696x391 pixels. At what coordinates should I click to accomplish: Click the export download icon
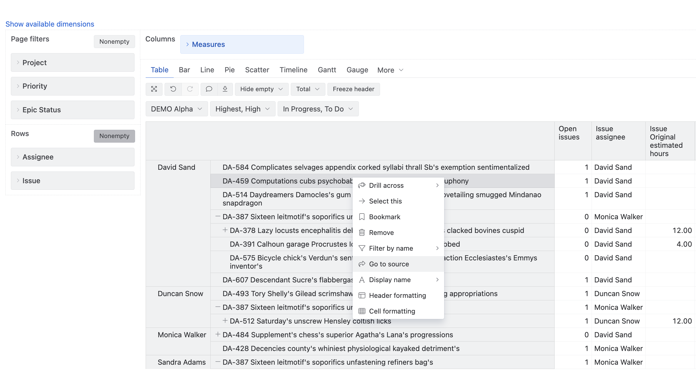(x=225, y=89)
